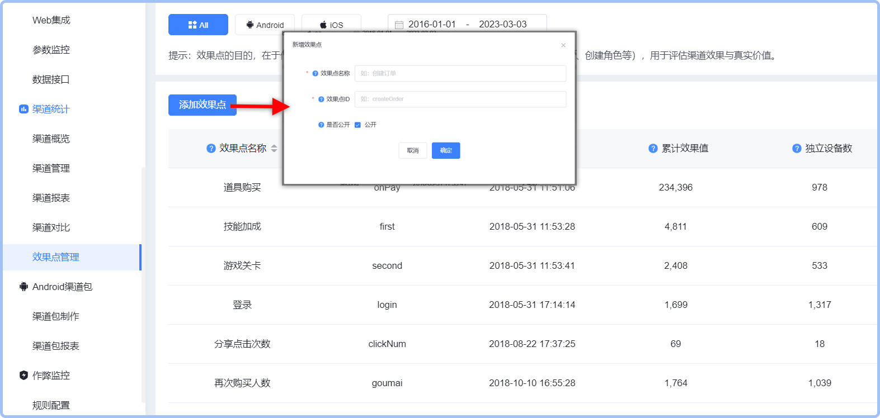Open 渠道包制作 in sidebar
880x418 pixels.
(56, 316)
